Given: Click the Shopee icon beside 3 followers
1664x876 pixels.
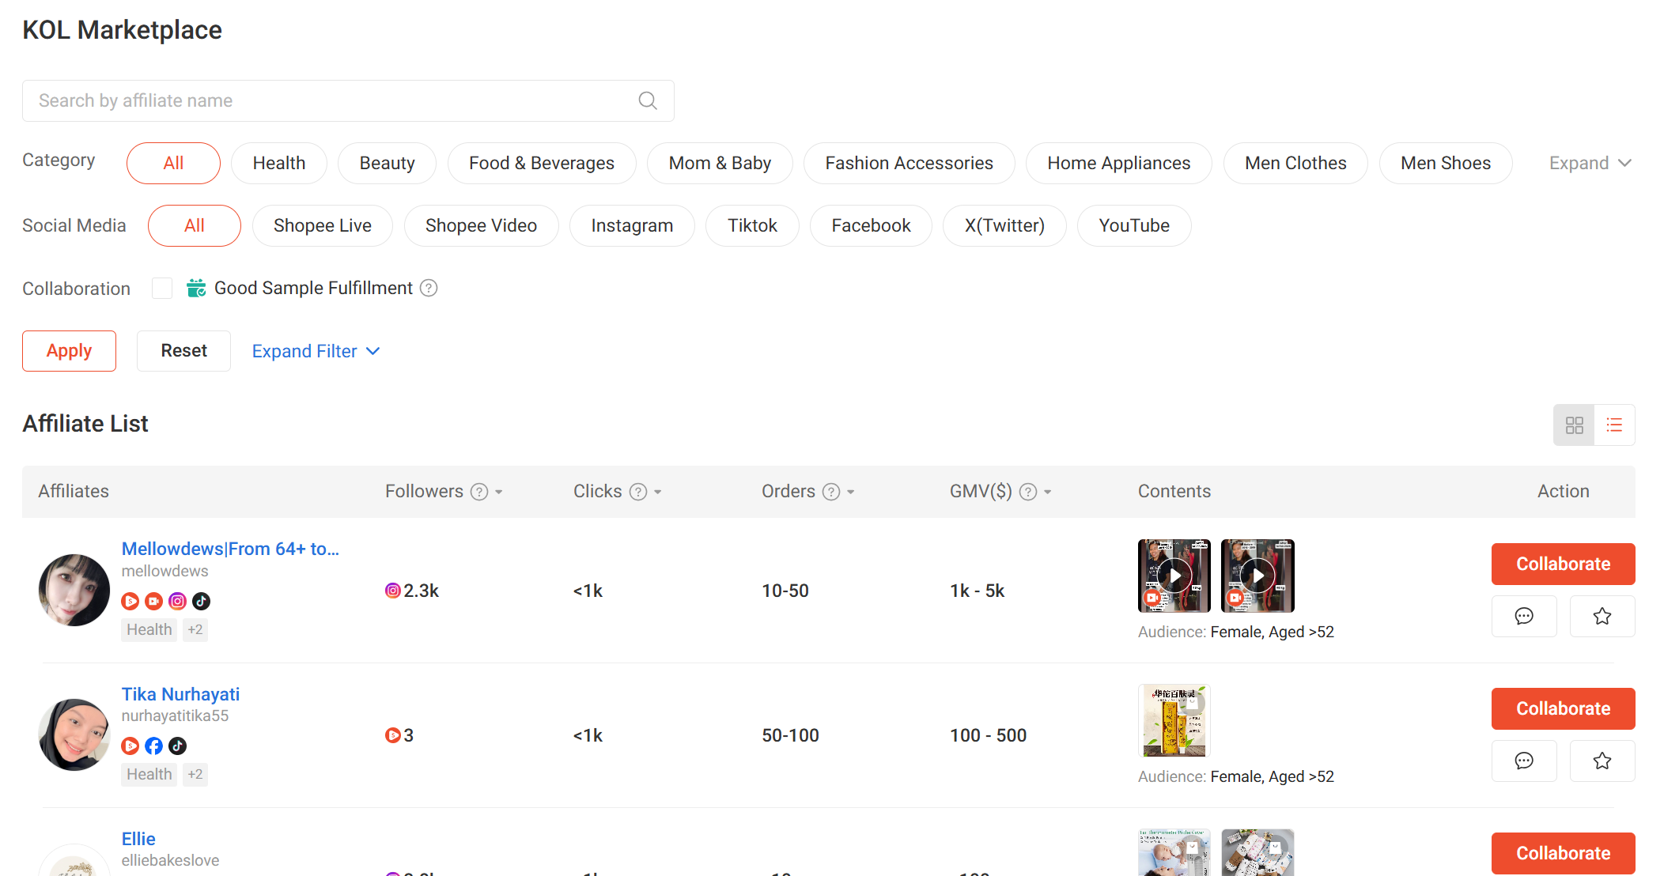Looking at the screenshot, I should pyautogui.click(x=392, y=735).
